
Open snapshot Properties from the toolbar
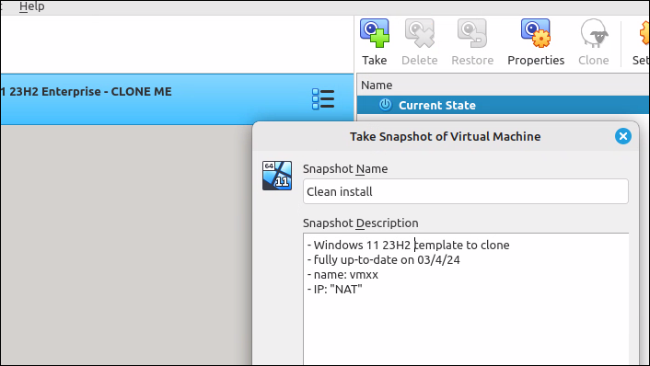tap(536, 41)
